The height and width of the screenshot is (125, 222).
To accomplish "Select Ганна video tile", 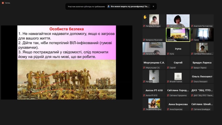I will [202, 34].
